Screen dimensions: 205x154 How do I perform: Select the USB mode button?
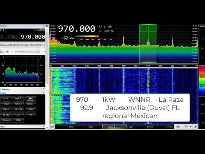30,115
